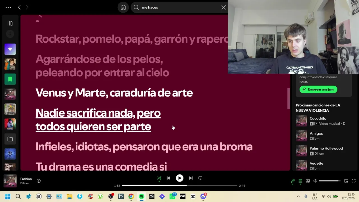Screen dimensions: 359x202
Task: Play Amigos from the upcoming songs
Action: pos(316,134)
